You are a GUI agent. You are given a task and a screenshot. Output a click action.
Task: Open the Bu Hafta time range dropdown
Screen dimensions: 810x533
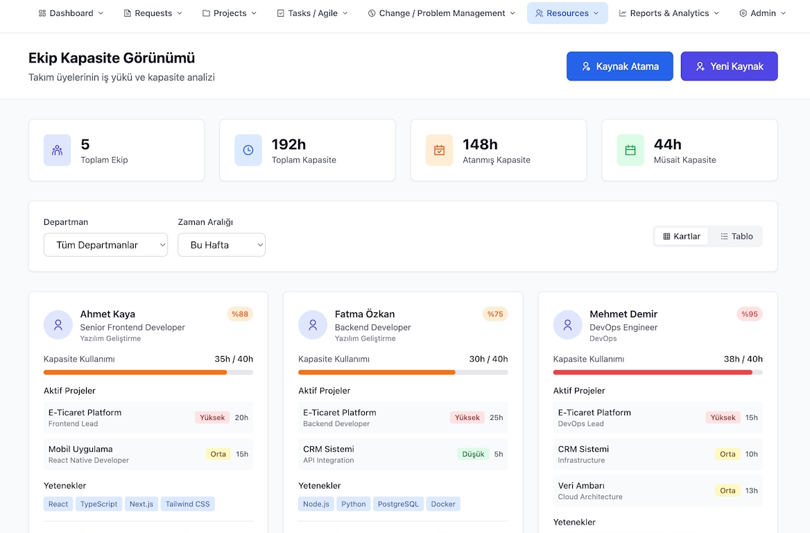[x=221, y=245]
